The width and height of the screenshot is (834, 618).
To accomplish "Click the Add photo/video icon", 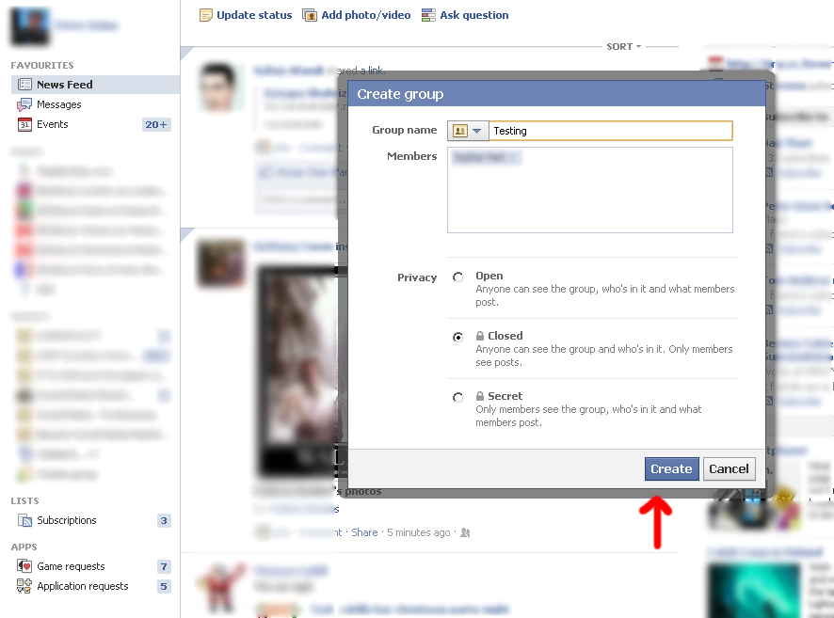I will [311, 15].
